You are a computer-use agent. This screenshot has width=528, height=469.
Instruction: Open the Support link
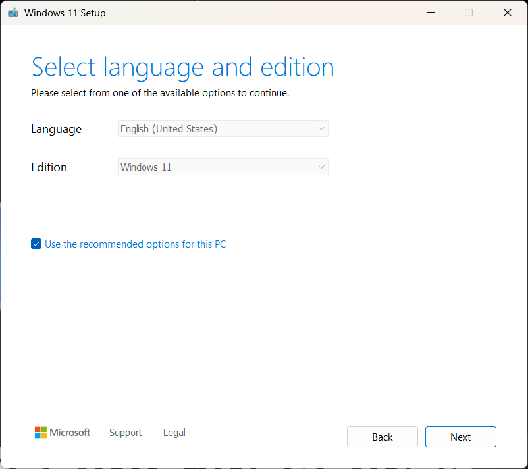(126, 433)
